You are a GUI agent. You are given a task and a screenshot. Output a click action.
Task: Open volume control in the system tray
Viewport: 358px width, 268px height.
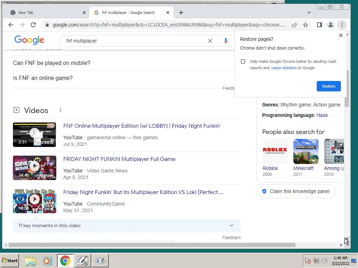[324, 260]
